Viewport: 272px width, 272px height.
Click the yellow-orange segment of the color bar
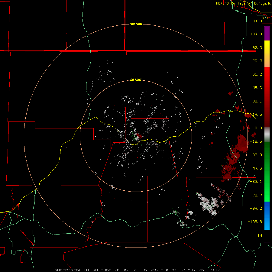[x=267, y=54]
